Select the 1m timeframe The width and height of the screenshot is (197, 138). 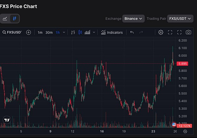point(40,32)
